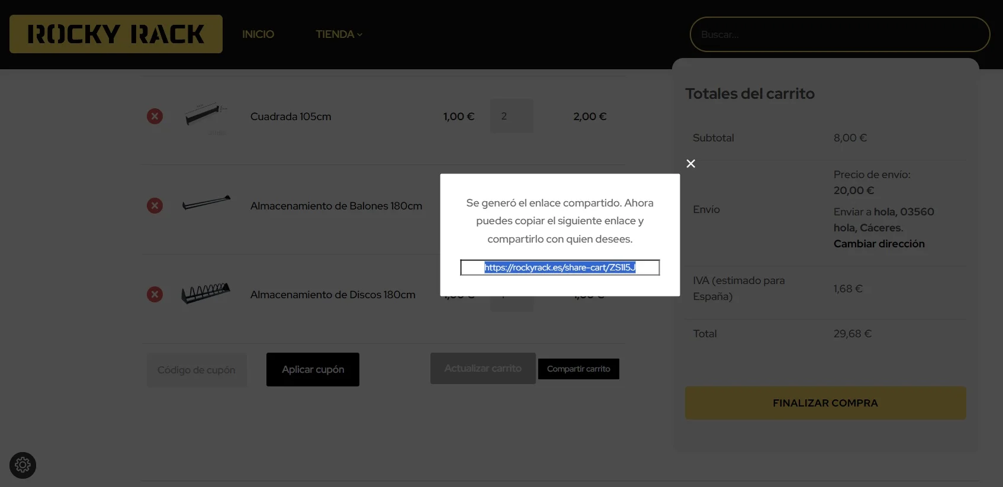The height and width of the screenshot is (487, 1003).
Task: Click the Cambiar dirección link
Action: point(879,244)
